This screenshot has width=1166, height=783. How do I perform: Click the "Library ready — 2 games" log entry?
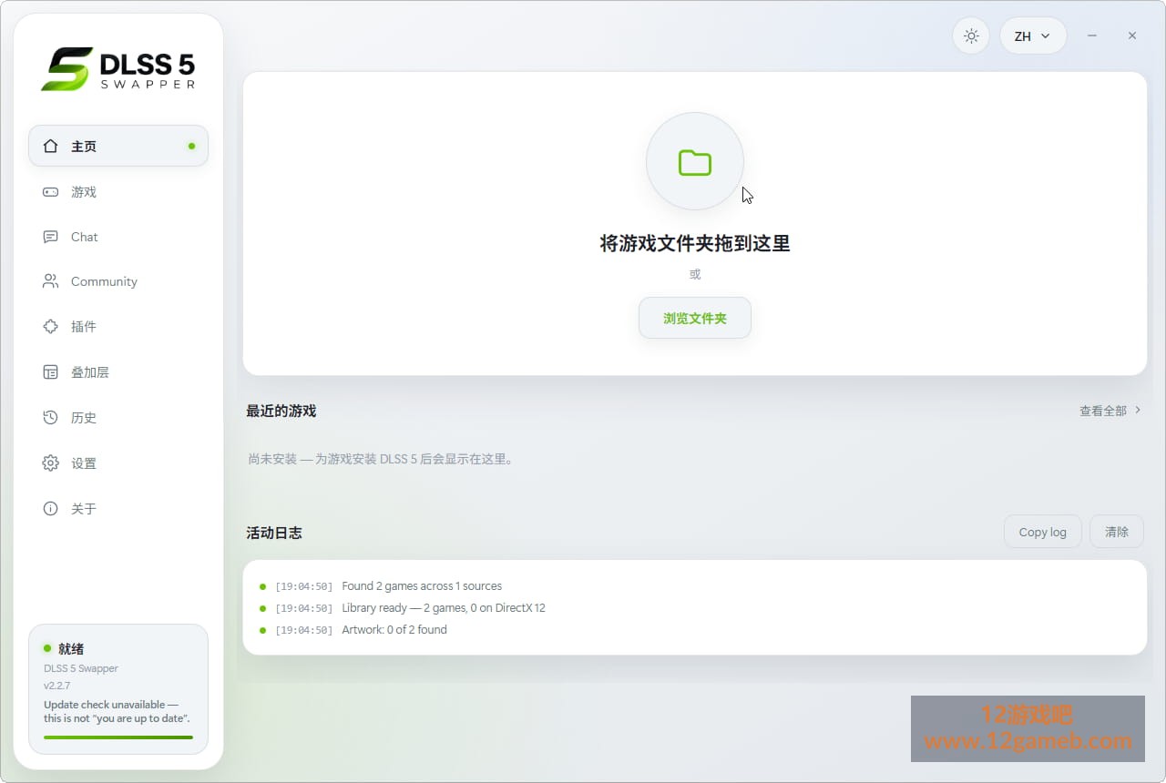444,608
